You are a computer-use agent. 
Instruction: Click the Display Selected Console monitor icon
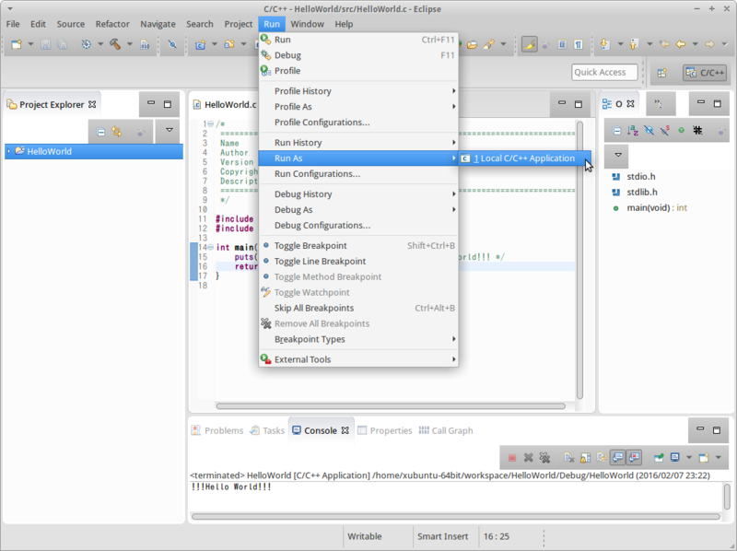[675, 457]
